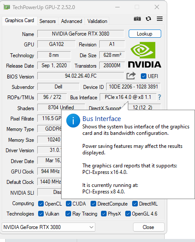Open the NVIDIA GeForce RTX 3080 combo box
The width and height of the screenshot is (195, 242).
tap(49, 227)
